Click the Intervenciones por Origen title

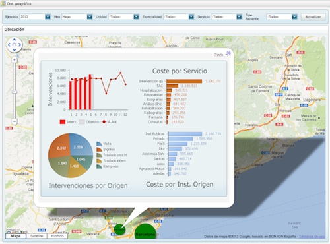[x=88, y=185]
